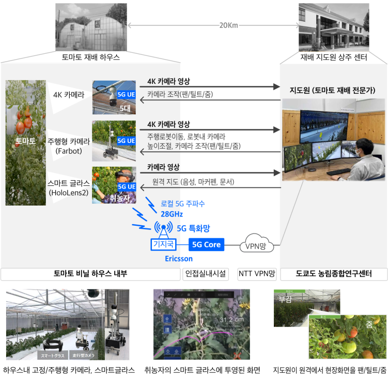
Task: Click the 원격 지도 (음성, 마커펜, 문서) text
Action: click(193, 182)
